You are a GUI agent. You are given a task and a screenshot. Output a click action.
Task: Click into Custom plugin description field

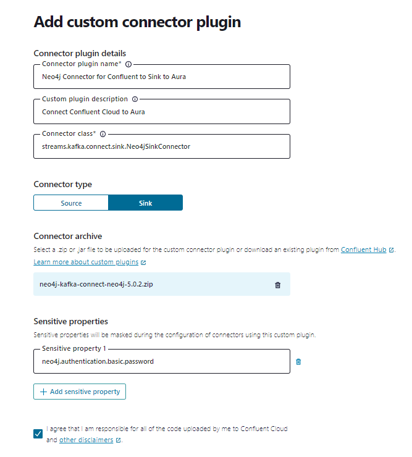click(161, 112)
